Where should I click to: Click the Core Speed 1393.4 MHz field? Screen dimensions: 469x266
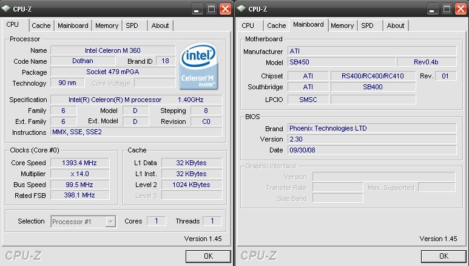(79, 163)
